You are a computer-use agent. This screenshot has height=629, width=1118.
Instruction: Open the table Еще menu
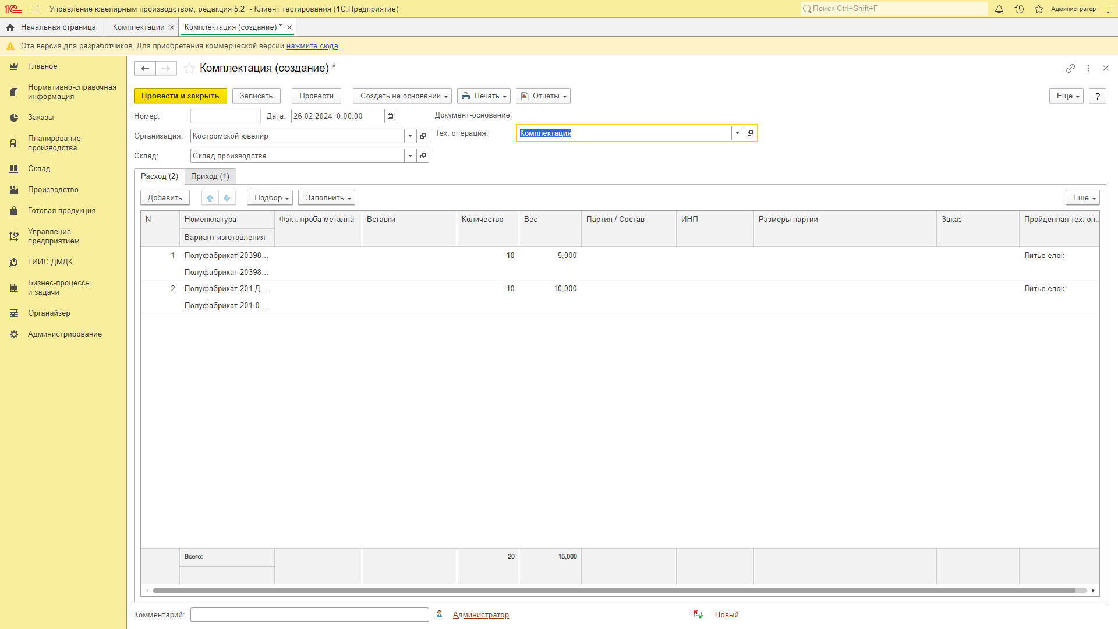click(x=1082, y=198)
